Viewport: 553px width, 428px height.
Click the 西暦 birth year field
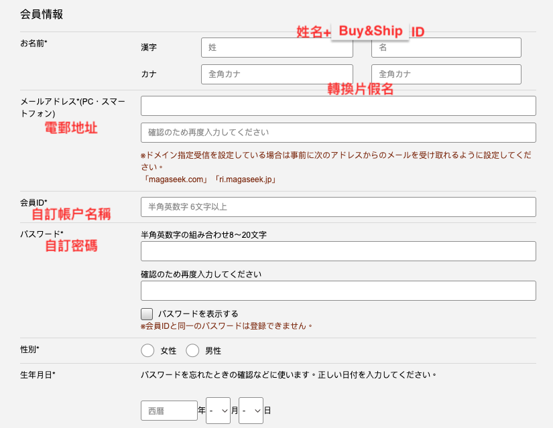tap(169, 411)
